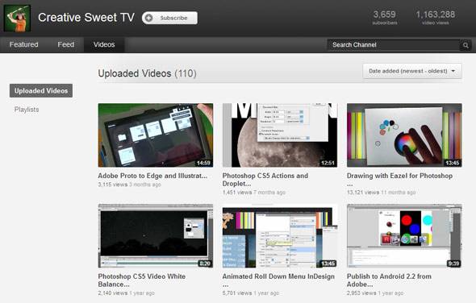Image resolution: width=476 pixels, height=303 pixels.
Task: Click the 13,121 views text
Action: point(363,193)
